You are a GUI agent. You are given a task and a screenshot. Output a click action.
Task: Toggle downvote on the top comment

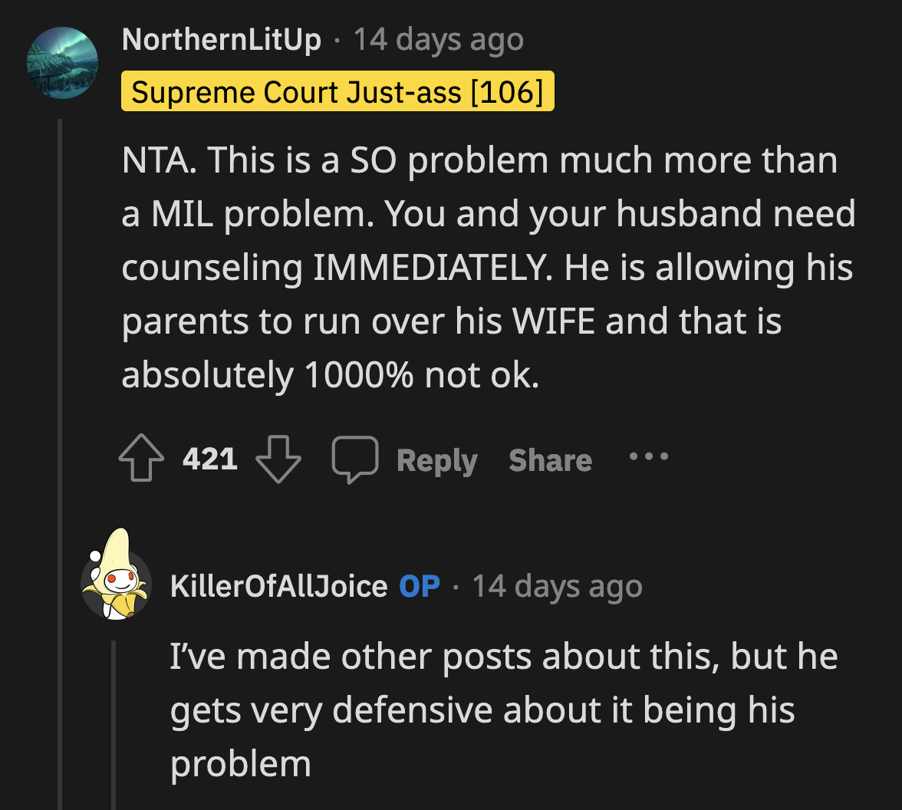(280, 458)
